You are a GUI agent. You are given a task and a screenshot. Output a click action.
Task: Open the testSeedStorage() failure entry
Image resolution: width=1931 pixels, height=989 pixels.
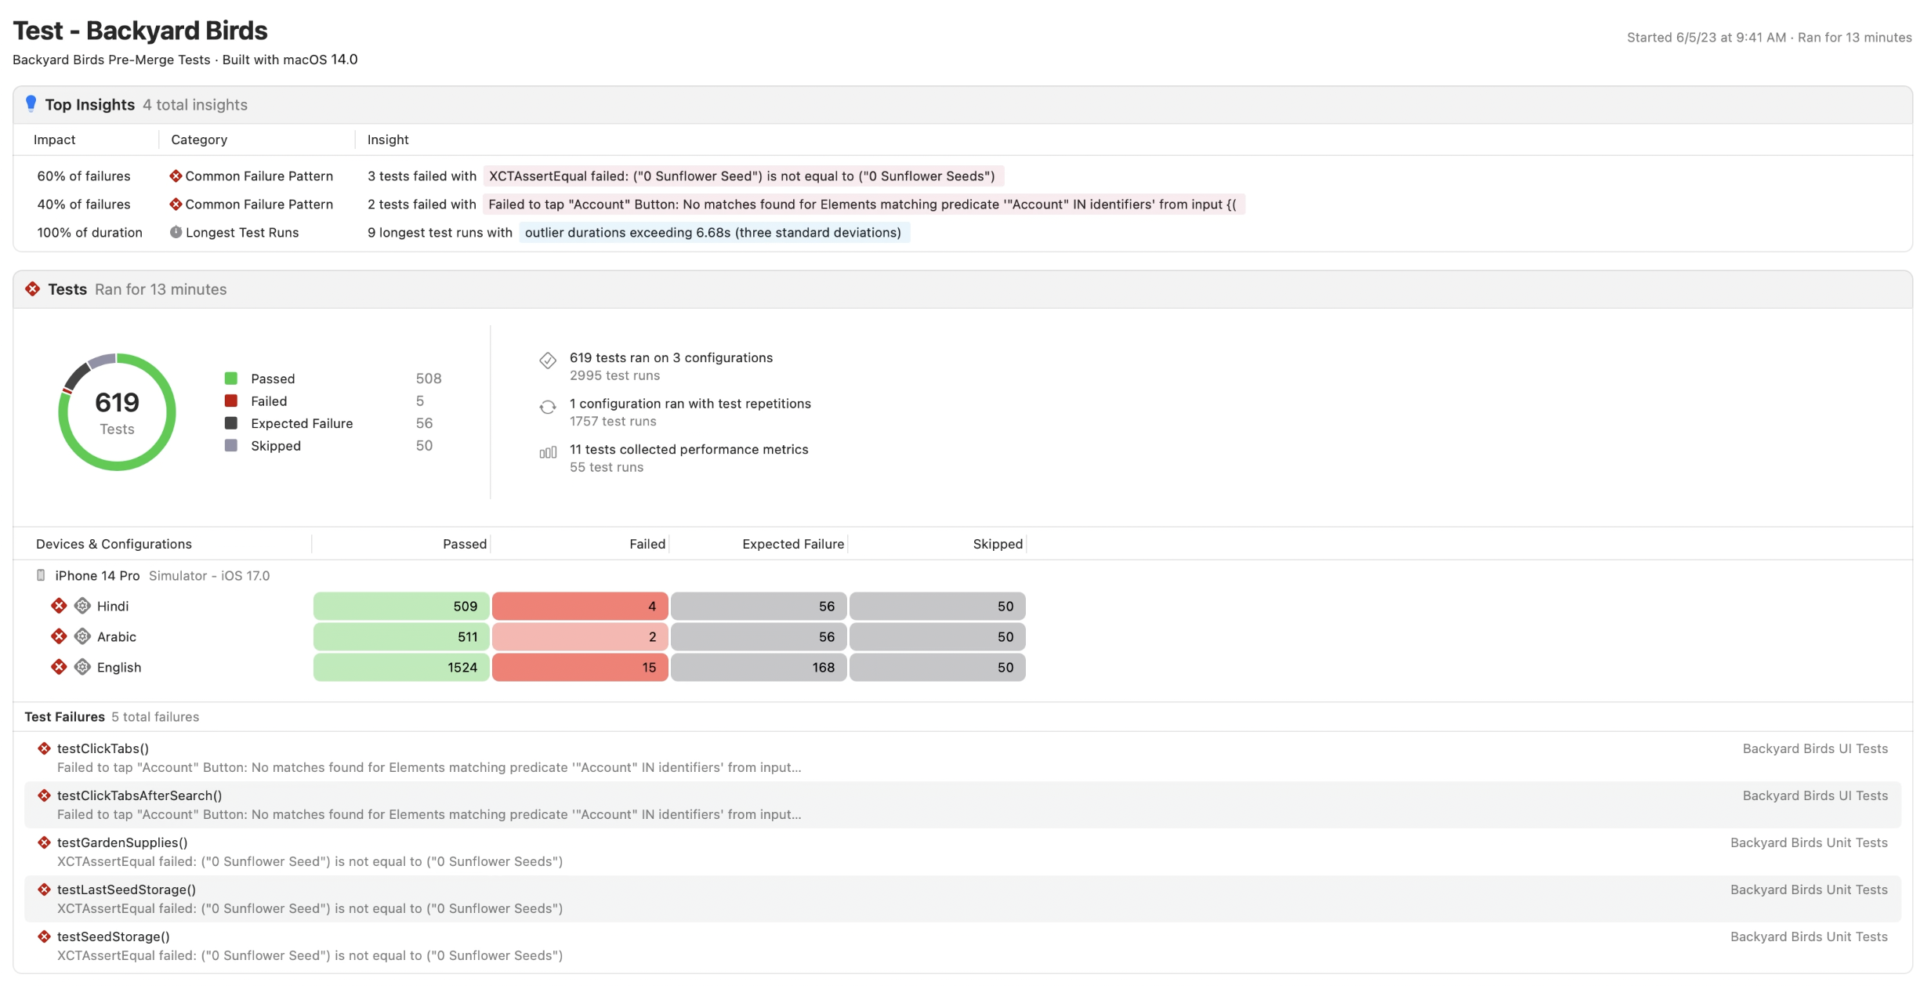click(962, 946)
